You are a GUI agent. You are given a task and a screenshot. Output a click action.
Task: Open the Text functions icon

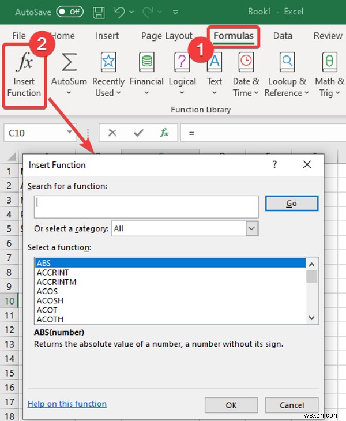214,62
